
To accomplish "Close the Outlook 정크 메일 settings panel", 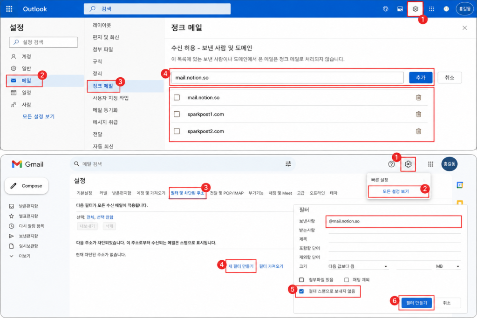I will click(x=464, y=28).
